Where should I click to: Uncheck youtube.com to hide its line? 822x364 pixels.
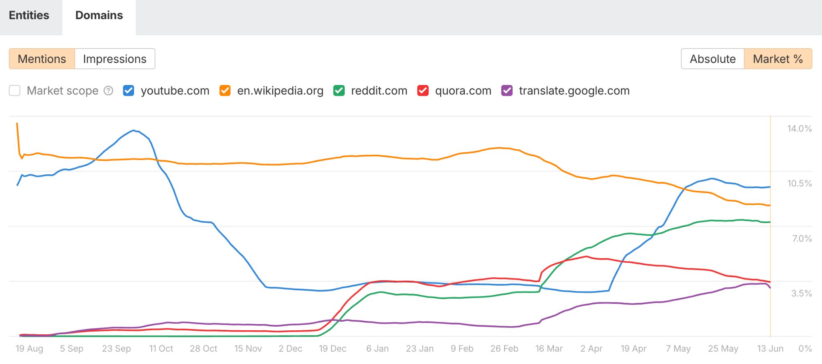(128, 91)
